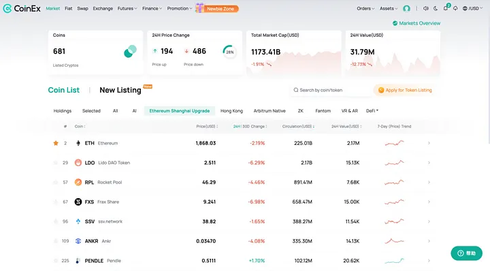Click the Ethereum coin icon
The height and width of the screenshot is (271, 490).
tap(78, 143)
